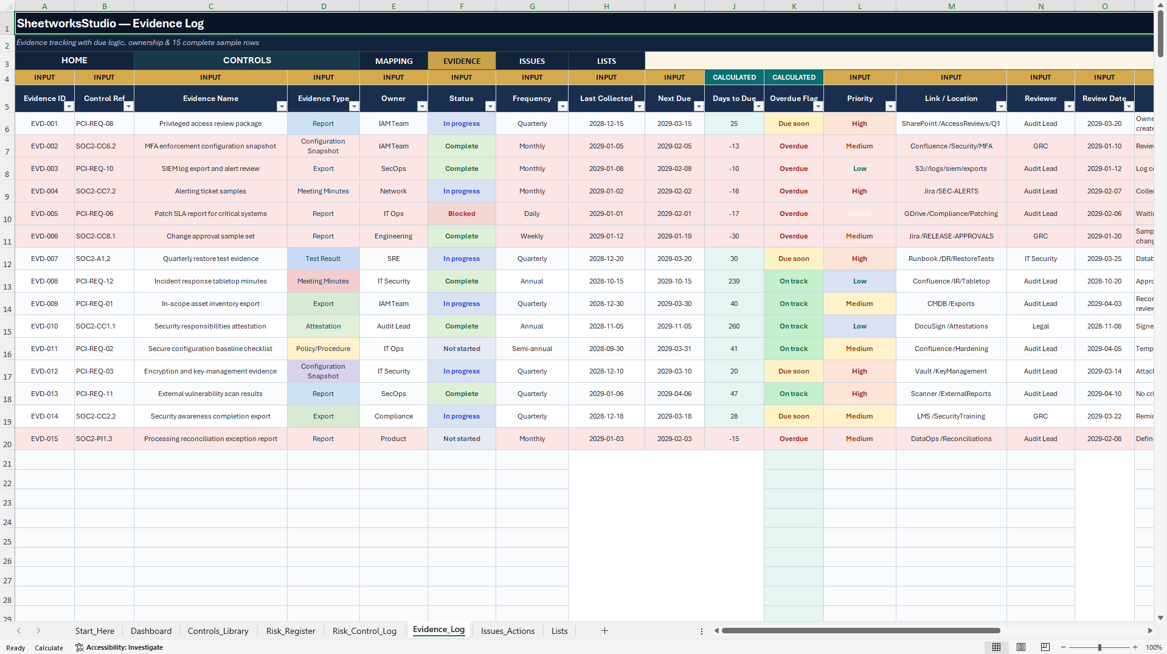Click the CONTROLS navigation button

[x=247, y=60]
